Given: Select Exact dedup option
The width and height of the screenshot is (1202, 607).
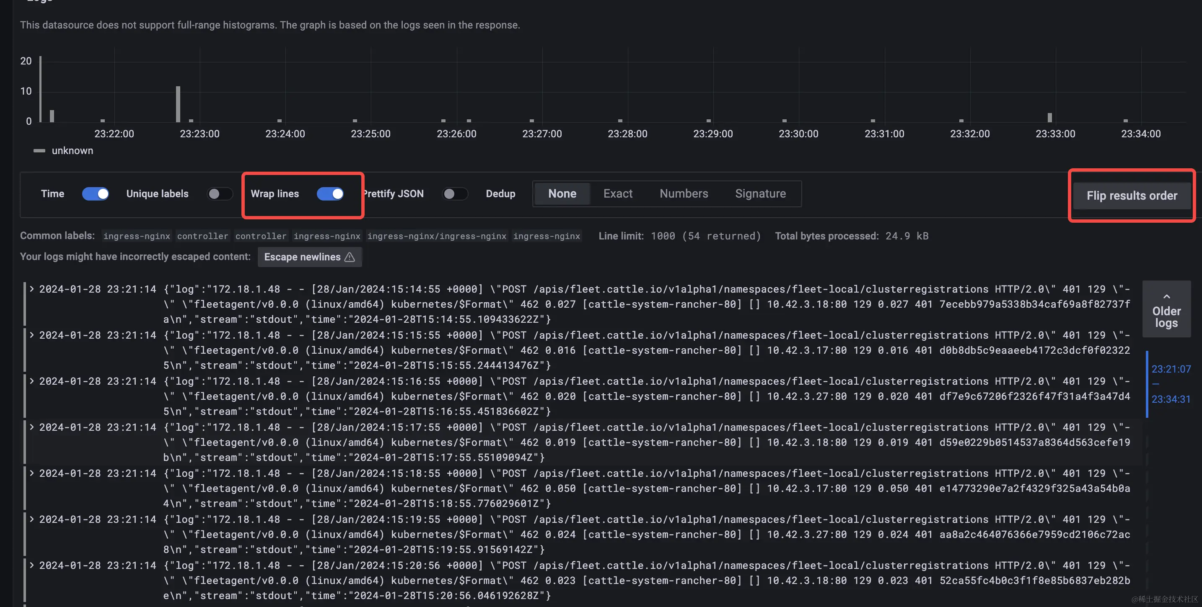Looking at the screenshot, I should click(618, 193).
